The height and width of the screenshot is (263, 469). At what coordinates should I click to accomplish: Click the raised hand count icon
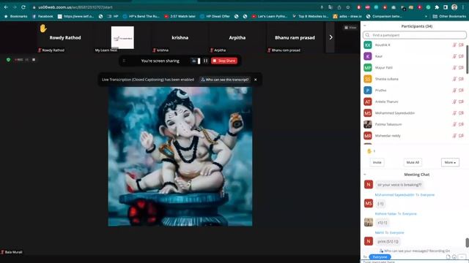(369, 151)
